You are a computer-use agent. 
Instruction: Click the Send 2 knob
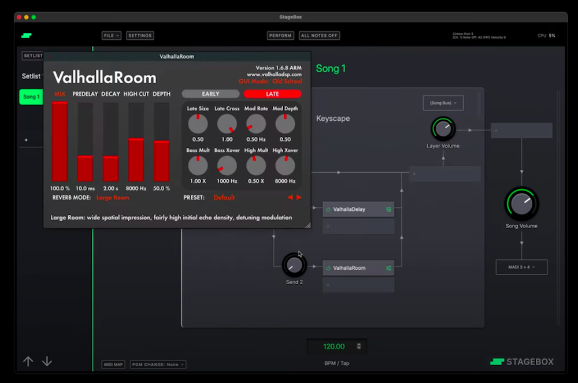click(x=294, y=265)
